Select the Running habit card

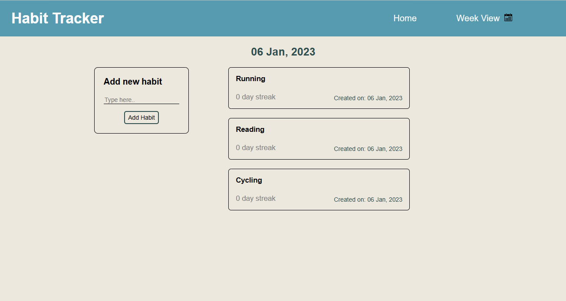[319, 88]
